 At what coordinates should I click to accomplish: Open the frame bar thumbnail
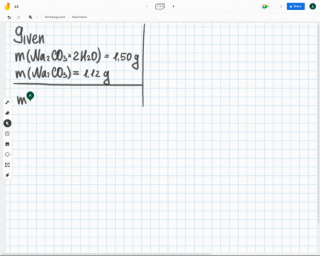coord(160,7)
